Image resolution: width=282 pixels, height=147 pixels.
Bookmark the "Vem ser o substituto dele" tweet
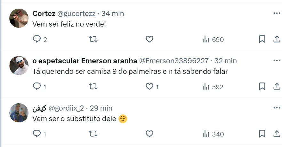coord(262,134)
